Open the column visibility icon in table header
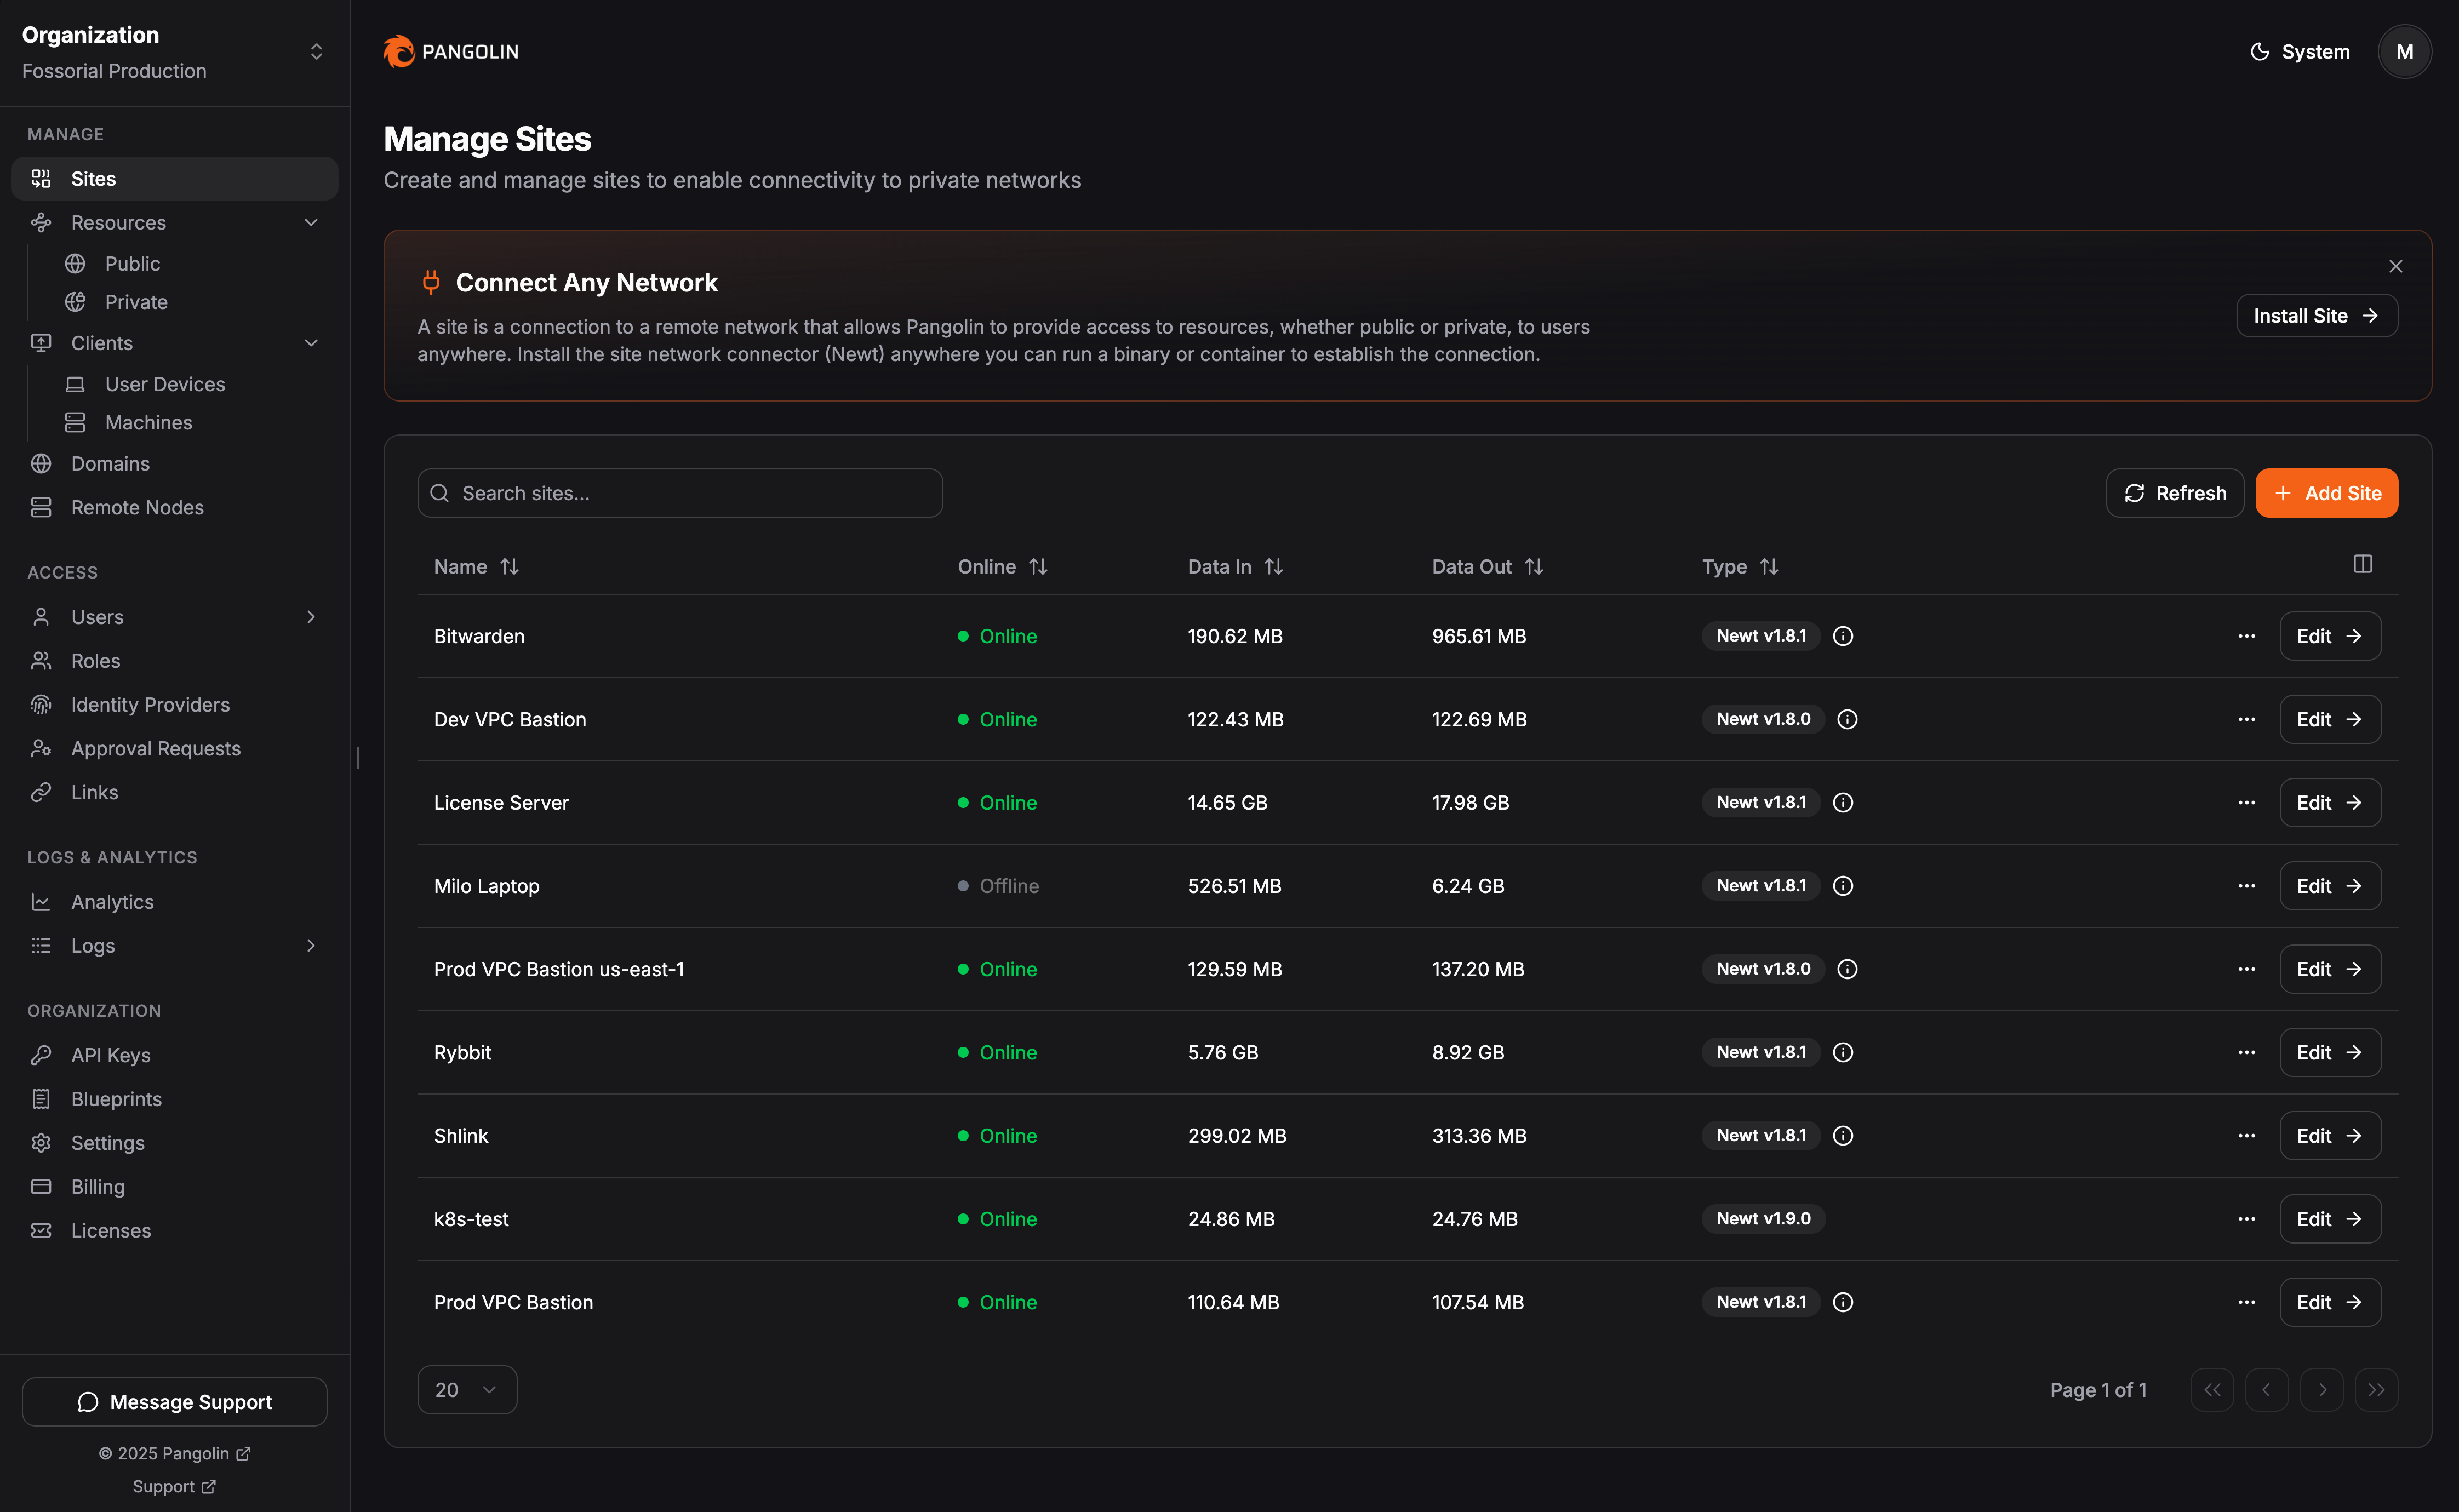 coord(2362,565)
